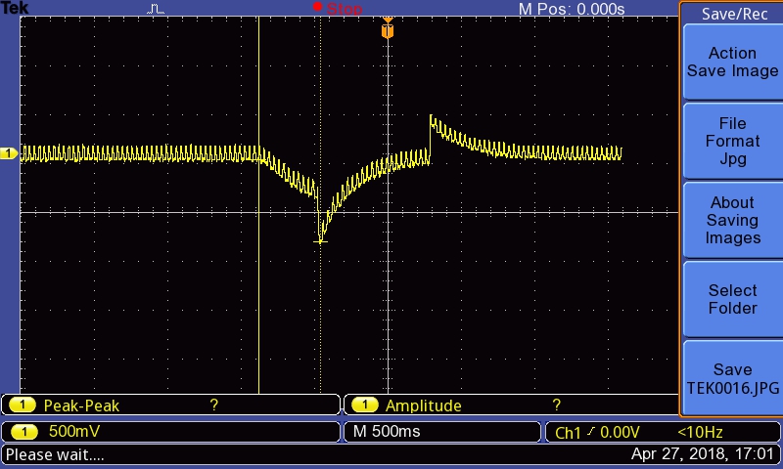Click the M Pos: 0.000s readout
783x469 pixels.
pyautogui.click(x=572, y=9)
